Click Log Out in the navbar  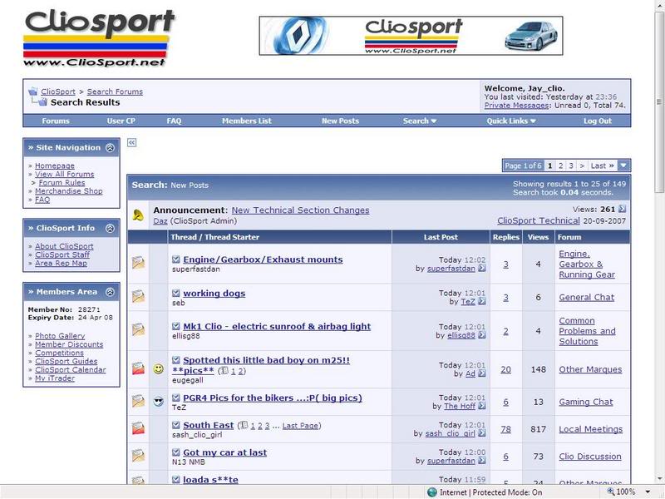click(x=598, y=121)
